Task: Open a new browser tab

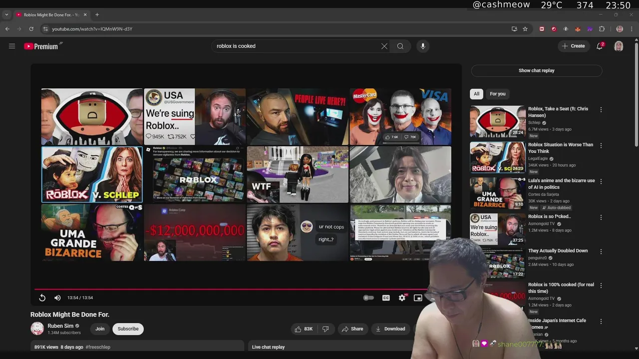Action: coord(97,14)
